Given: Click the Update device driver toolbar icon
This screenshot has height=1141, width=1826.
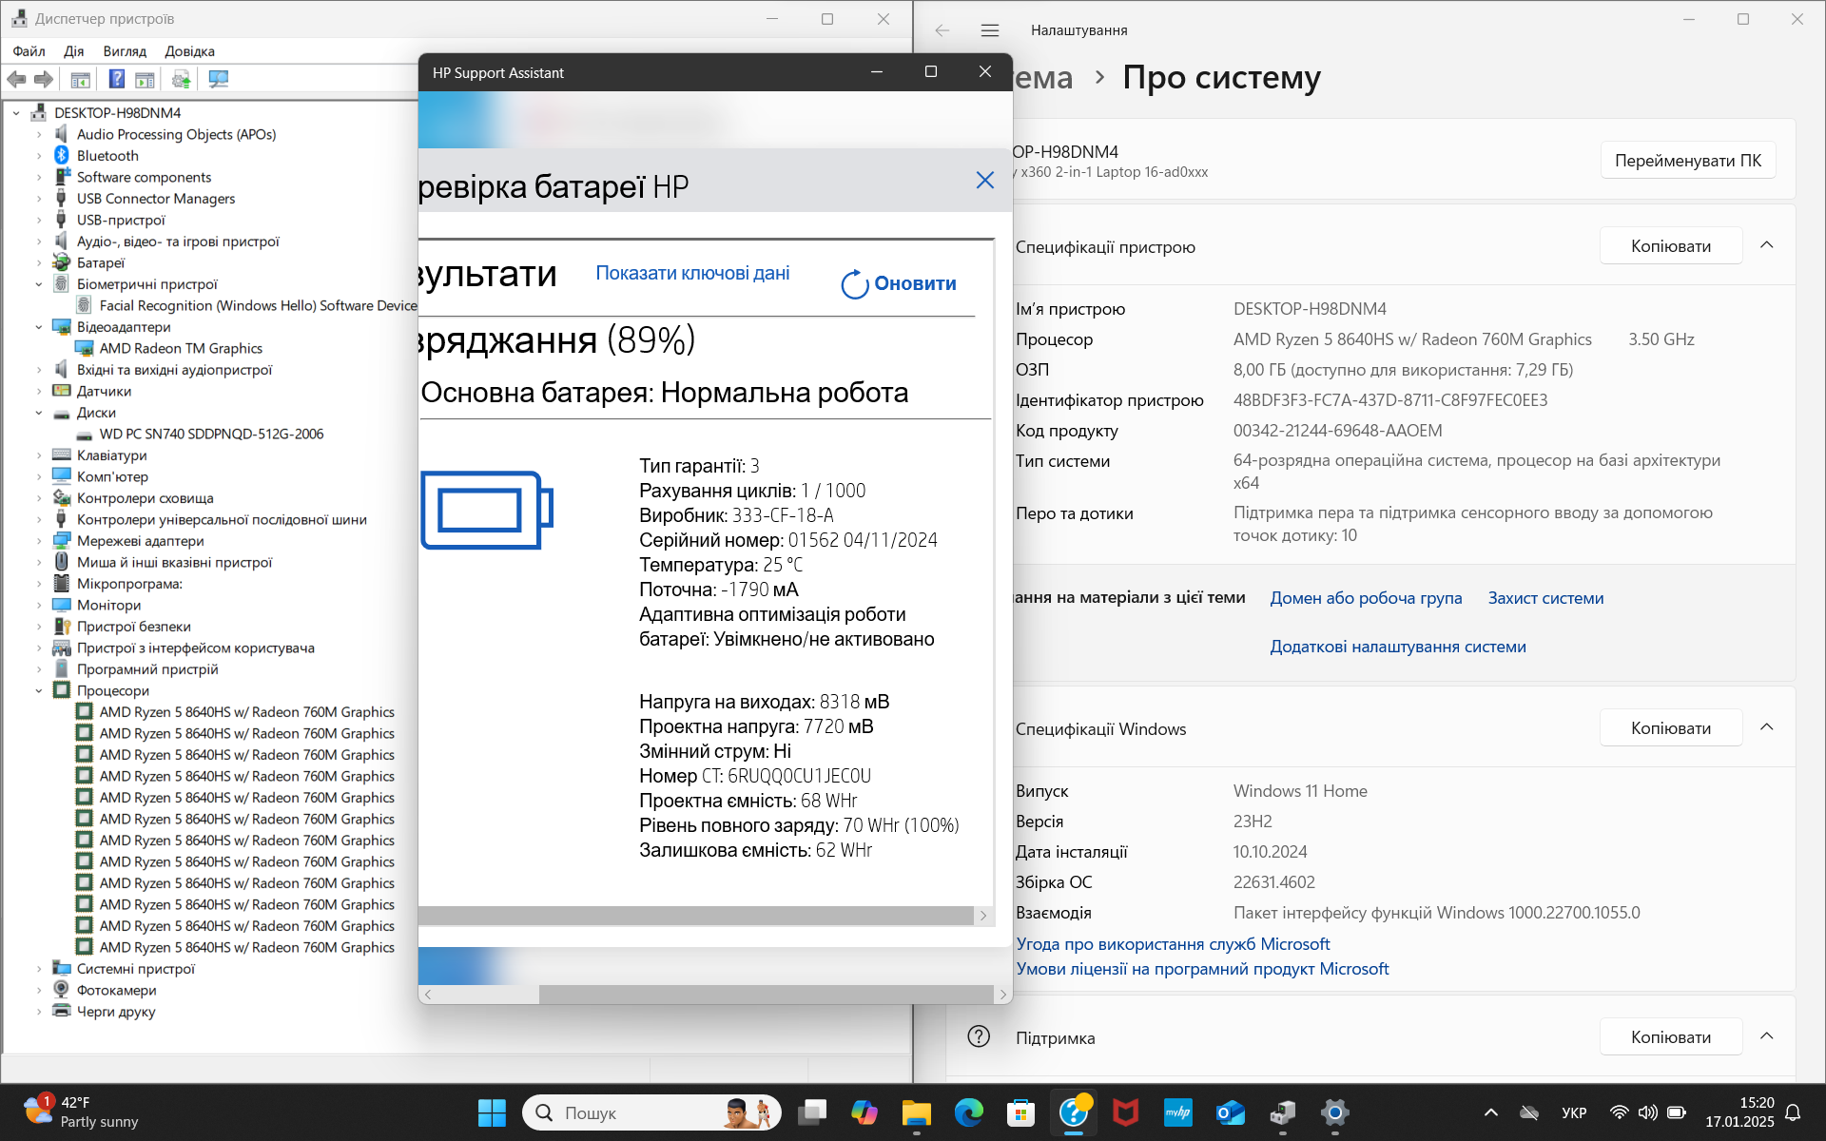Looking at the screenshot, I should pos(182,79).
